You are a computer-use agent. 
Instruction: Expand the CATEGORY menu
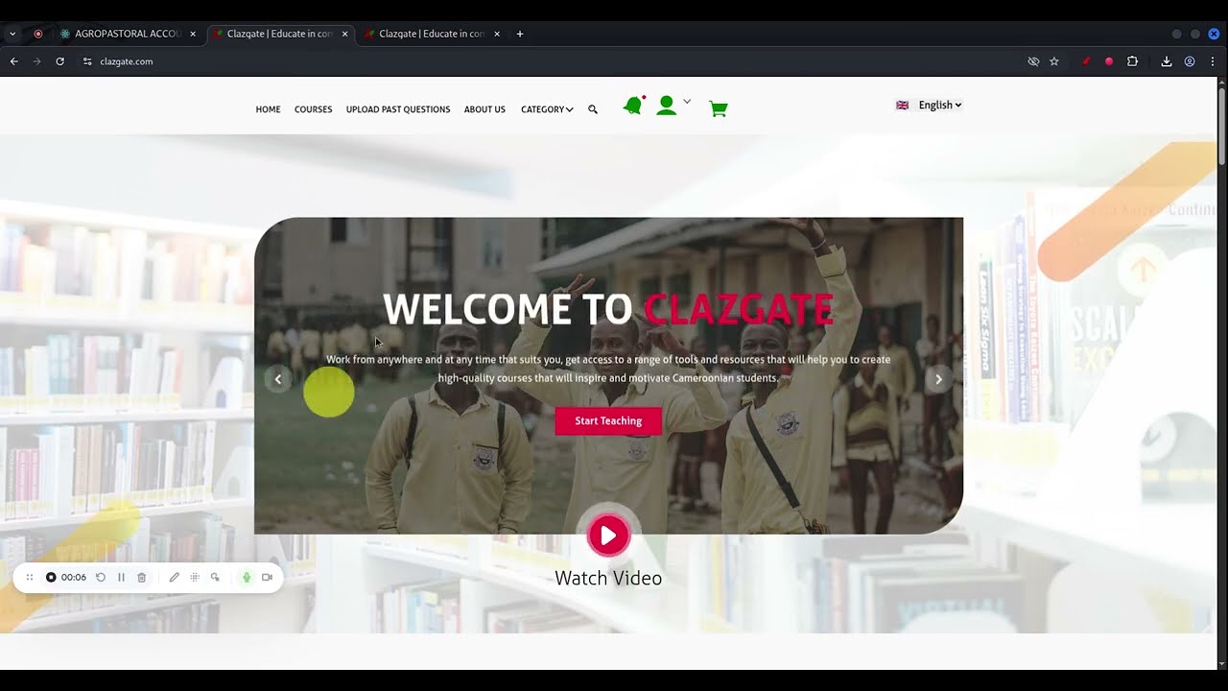coord(547,109)
